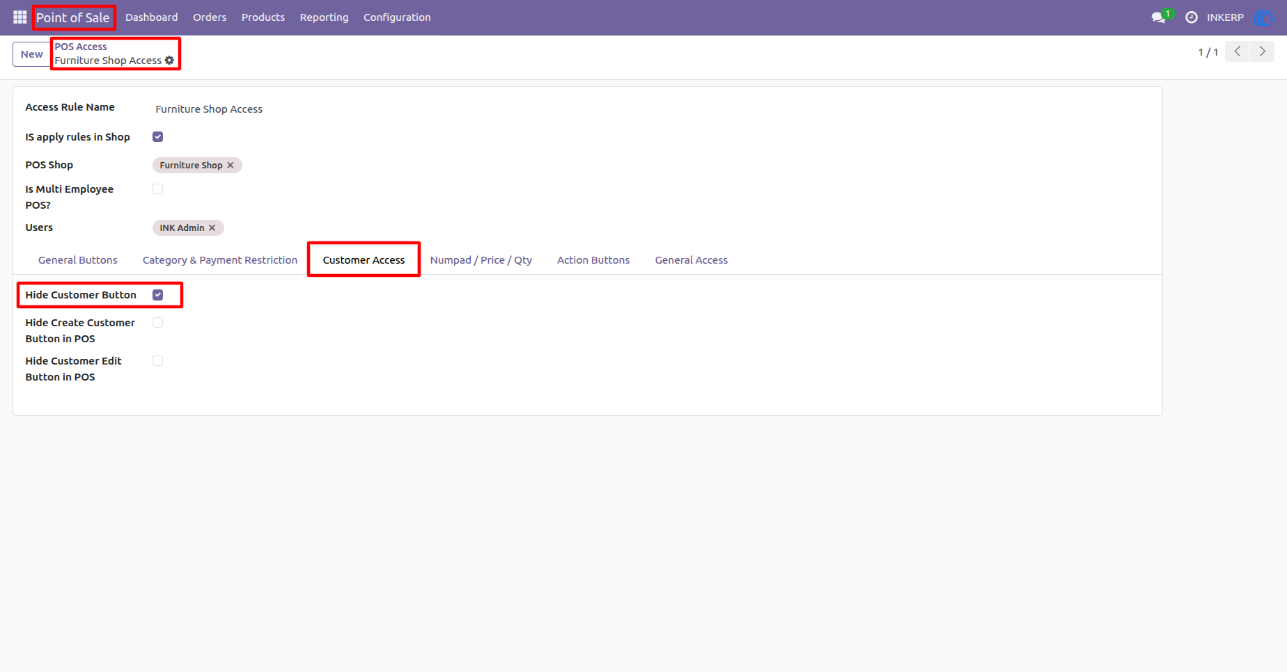Open the General Access tab
Screen dimensions: 1287x672
[692, 260]
